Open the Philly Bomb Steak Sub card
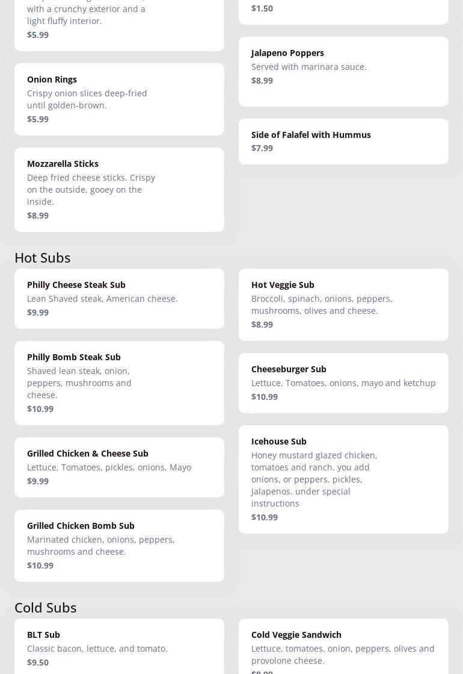This screenshot has width=463, height=674. [x=119, y=382]
